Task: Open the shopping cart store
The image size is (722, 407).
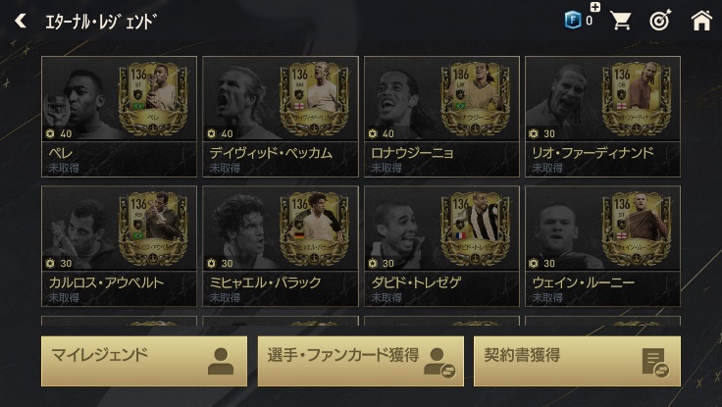Action: pos(620,21)
